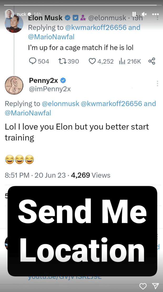Open story more options three-dot menu

click(155, 14)
